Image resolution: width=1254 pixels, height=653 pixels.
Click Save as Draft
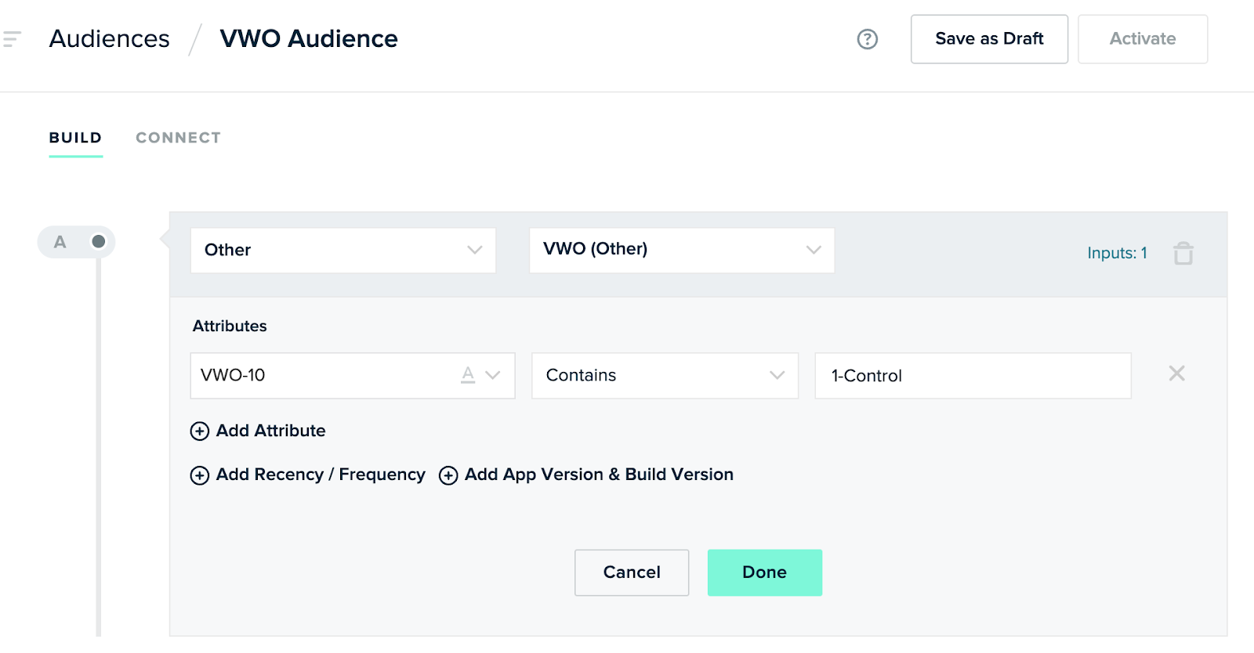989,39
